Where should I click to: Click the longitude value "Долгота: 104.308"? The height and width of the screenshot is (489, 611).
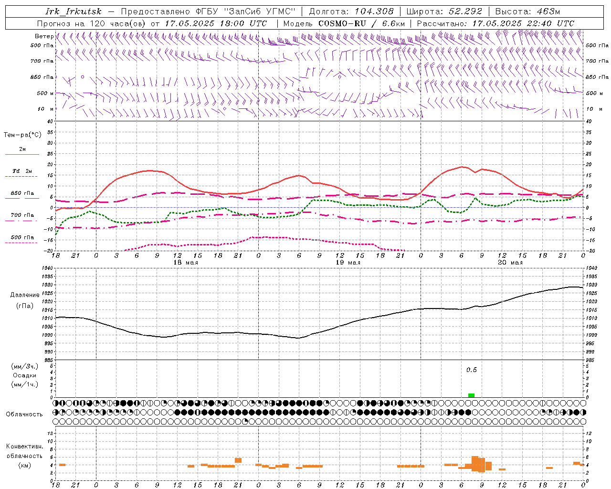(x=352, y=11)
